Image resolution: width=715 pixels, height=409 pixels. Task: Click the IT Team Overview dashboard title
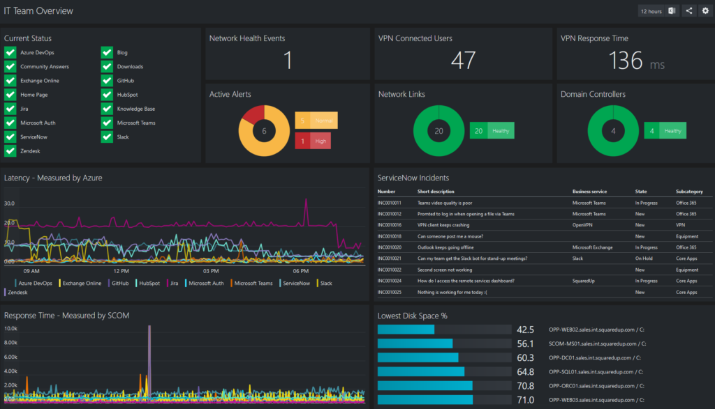(x=38, y=11)
